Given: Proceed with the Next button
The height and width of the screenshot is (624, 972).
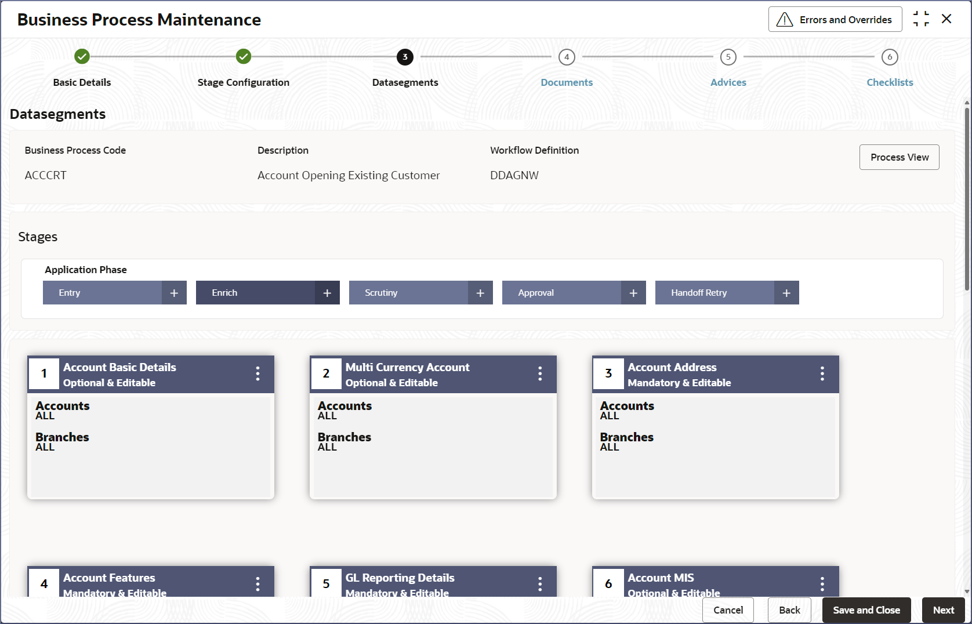Looking at the screenshot, I should [944, 610].
